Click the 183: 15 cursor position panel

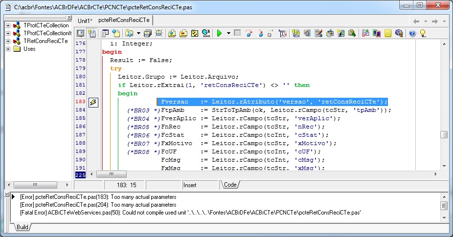[125, 185]
